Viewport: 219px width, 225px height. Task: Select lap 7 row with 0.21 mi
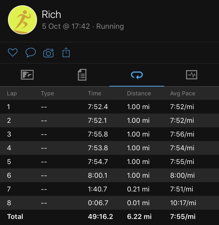pos(109,189)
